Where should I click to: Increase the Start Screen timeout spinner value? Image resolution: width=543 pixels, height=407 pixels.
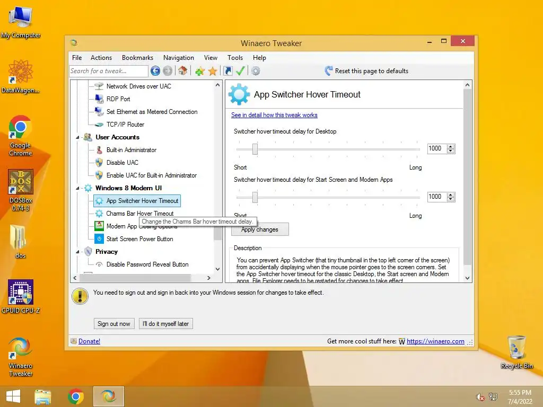pyautogui.click(x=451, y=195)
